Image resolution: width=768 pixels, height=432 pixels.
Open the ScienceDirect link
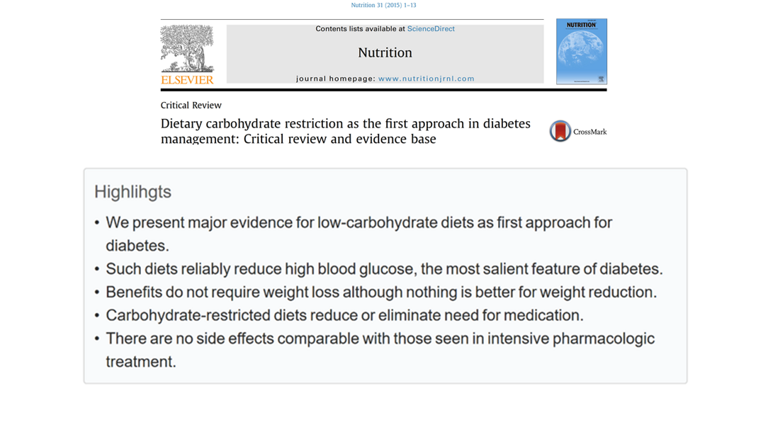pos(431,29)
